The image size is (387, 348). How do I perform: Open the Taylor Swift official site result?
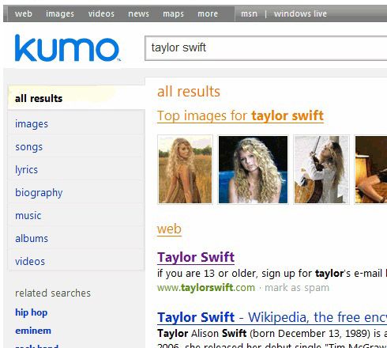[196, 257]
